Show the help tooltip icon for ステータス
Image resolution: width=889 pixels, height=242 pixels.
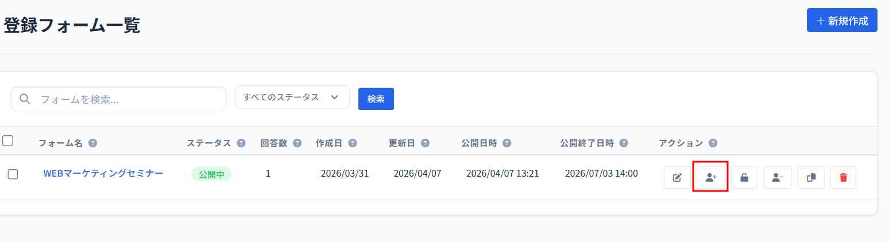click(241, 143)
